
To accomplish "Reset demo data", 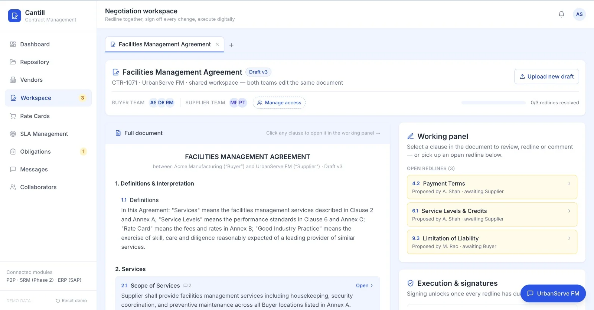I will pos(71,301).
